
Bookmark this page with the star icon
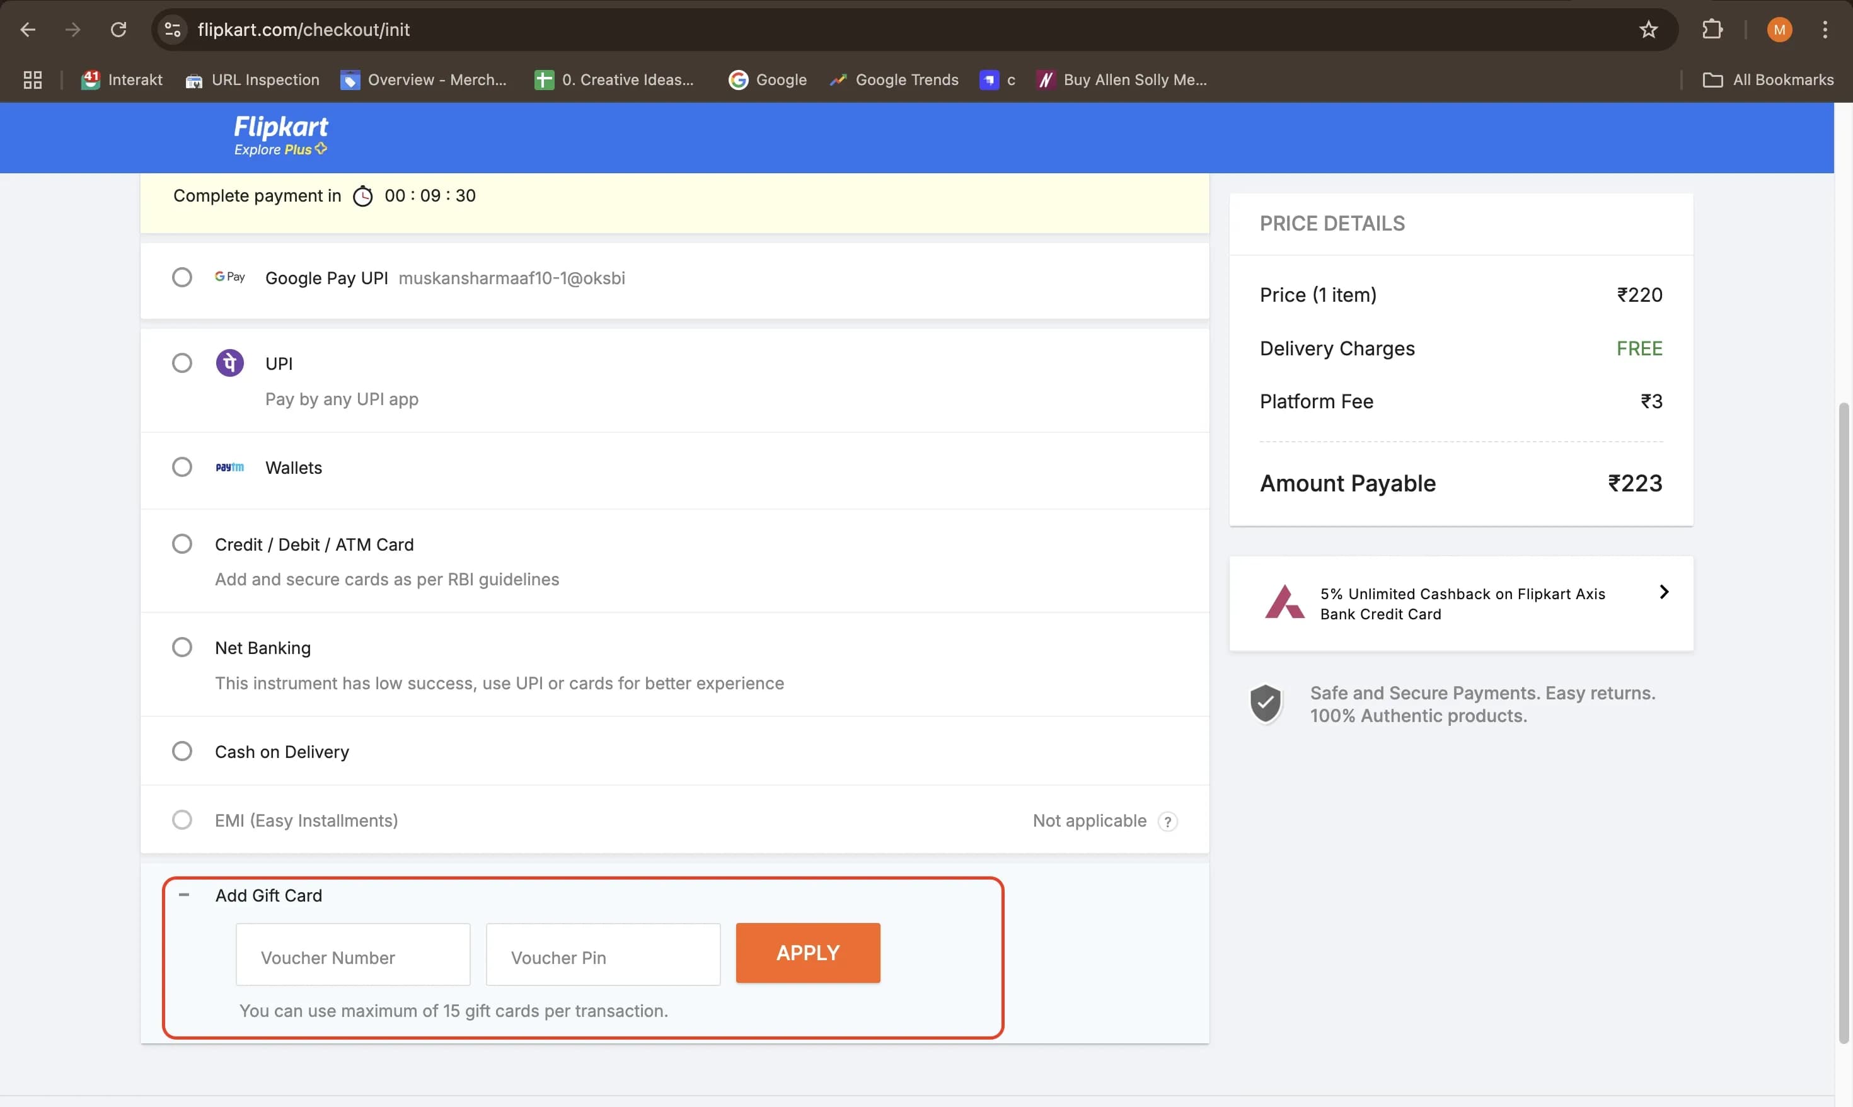pyautogui.click(x=1649, y=29)
